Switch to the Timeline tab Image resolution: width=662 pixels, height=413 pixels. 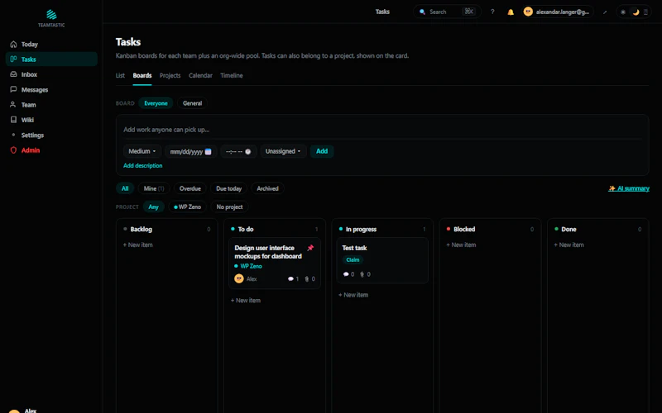tap(232, 75)
